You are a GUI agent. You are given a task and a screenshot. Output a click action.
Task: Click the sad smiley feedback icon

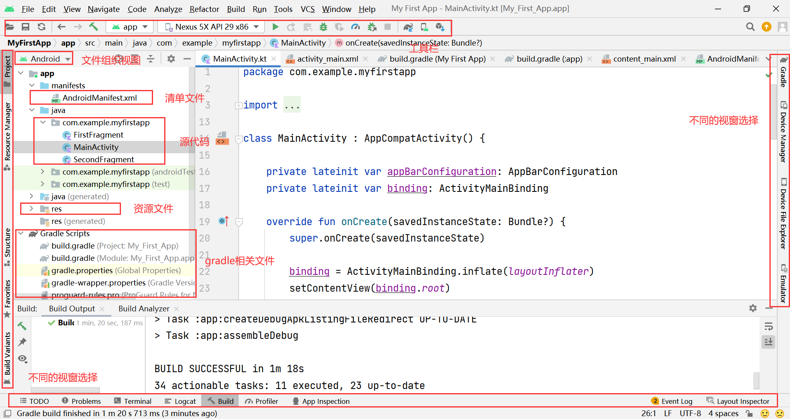coord(780,413)
